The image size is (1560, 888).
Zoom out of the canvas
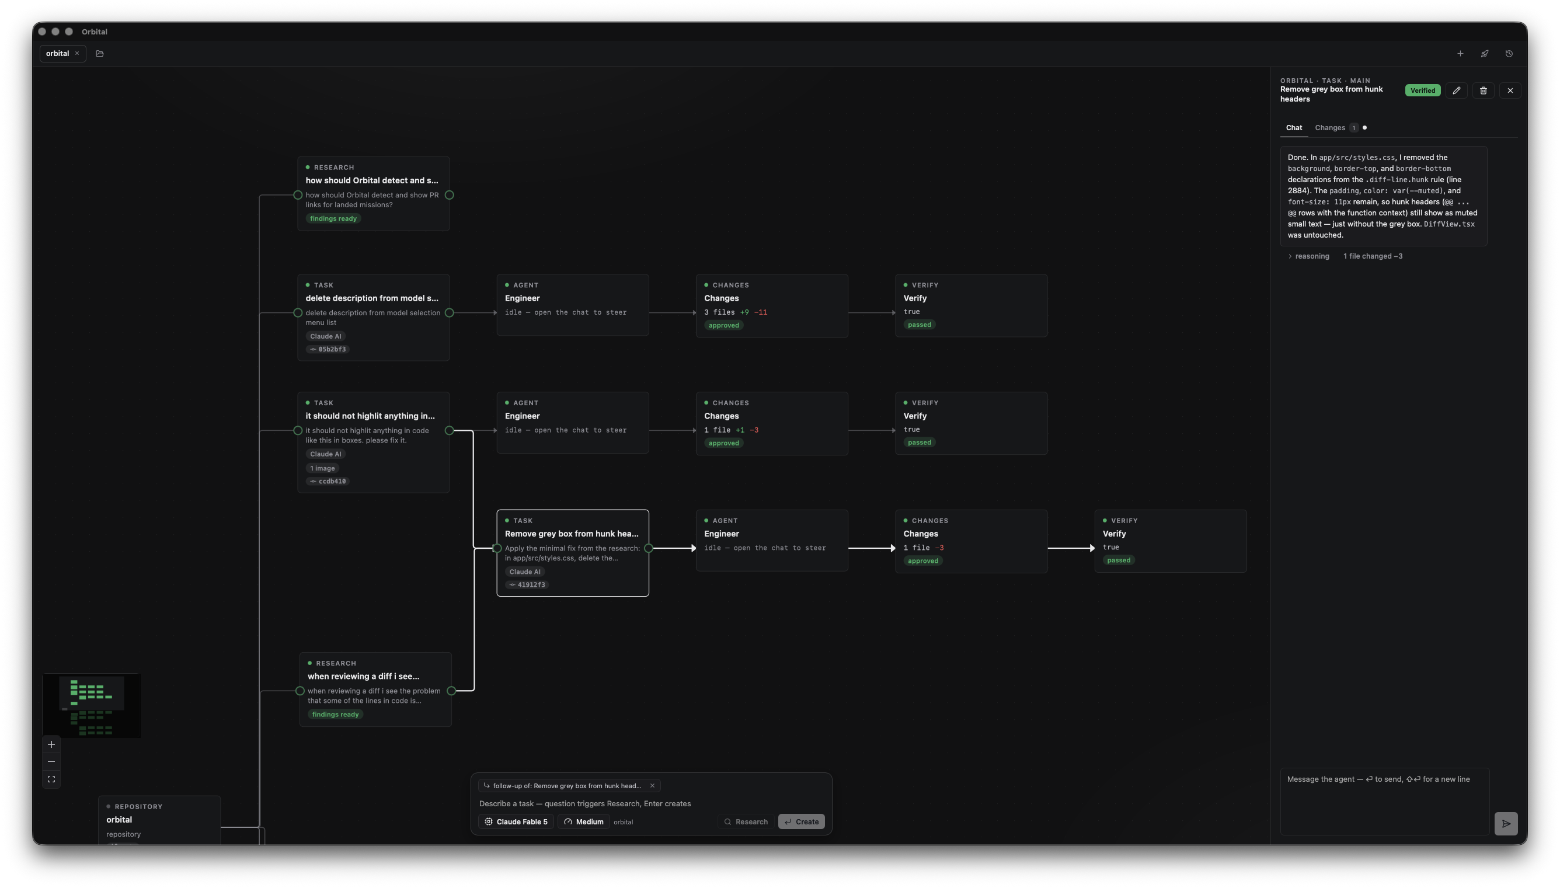(51, 761)
